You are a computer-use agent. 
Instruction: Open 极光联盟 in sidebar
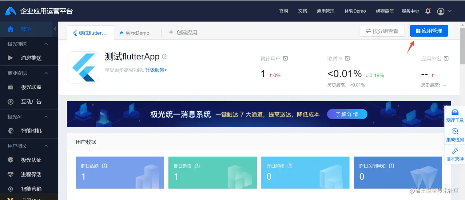click(x=29, y=87)
